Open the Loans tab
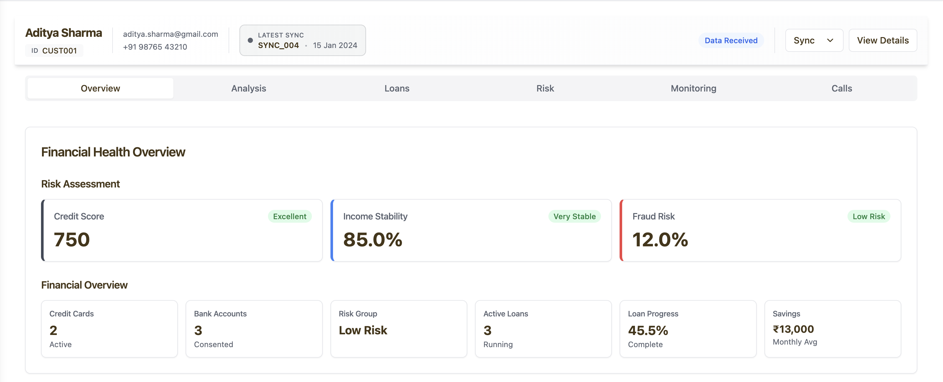Screen dimensions: 943x382 pyautogui.click(x=397, y=89)
